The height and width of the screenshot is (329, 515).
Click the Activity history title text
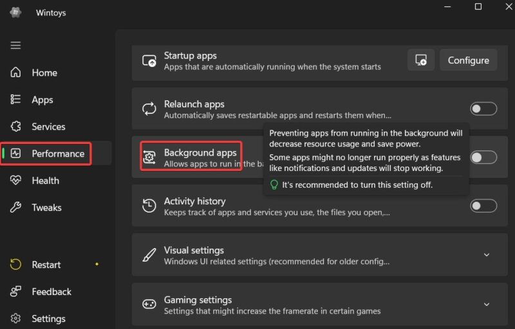(195, 201)
